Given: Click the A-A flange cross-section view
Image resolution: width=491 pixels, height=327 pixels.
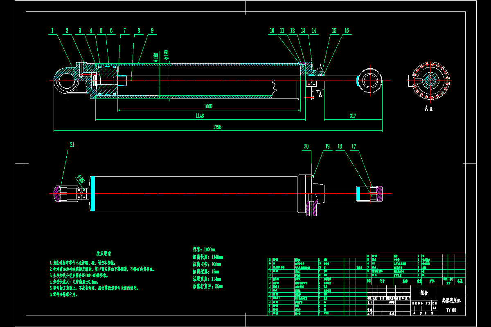Looking at the screenshot, I should tap(430, 80).
